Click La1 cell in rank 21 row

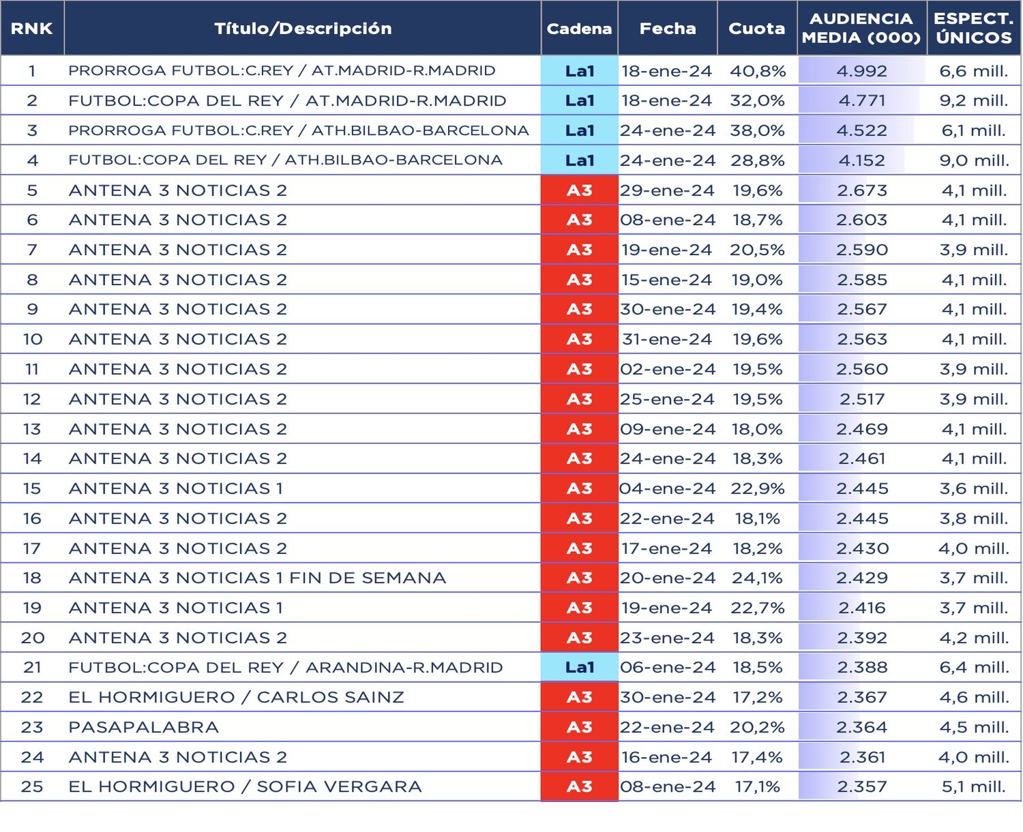[x=580, y=668]
